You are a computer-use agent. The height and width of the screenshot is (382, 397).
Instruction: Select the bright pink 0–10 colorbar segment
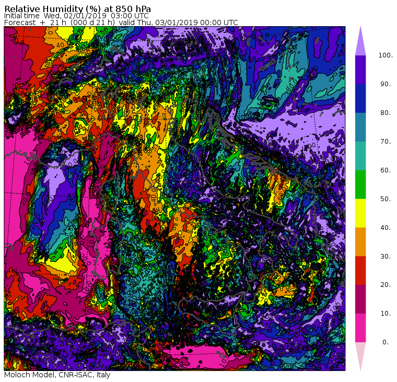(x=360, y=328)
